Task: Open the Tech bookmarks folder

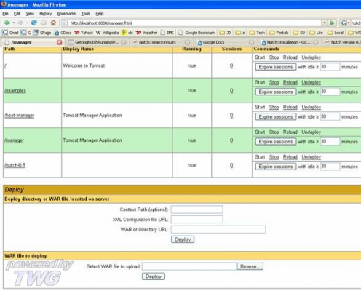Action: click(258, 33)
